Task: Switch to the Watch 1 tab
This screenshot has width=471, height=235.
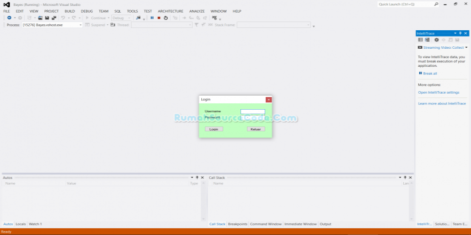Action: [35, 224]
